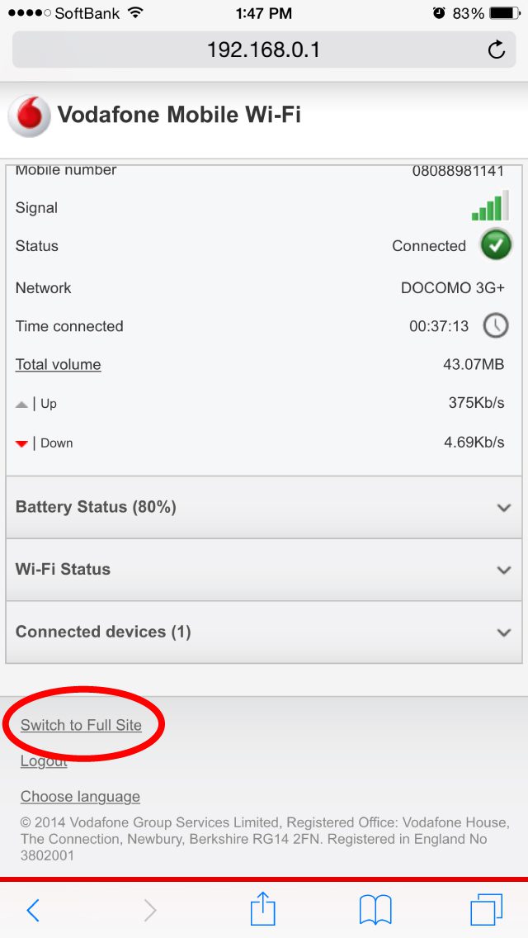Tap the address bar showing 192.168.0.1
Viewport: 528px width, 938px height.
pyautogui.click(x=264, y=50)
